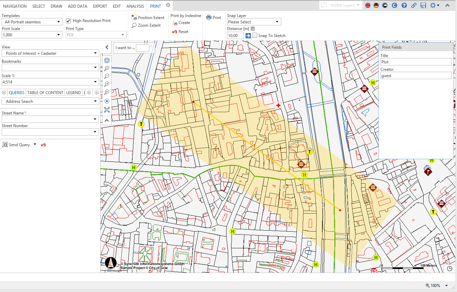
Task: Click the floppy disk save icon
Action: [423, 5]
